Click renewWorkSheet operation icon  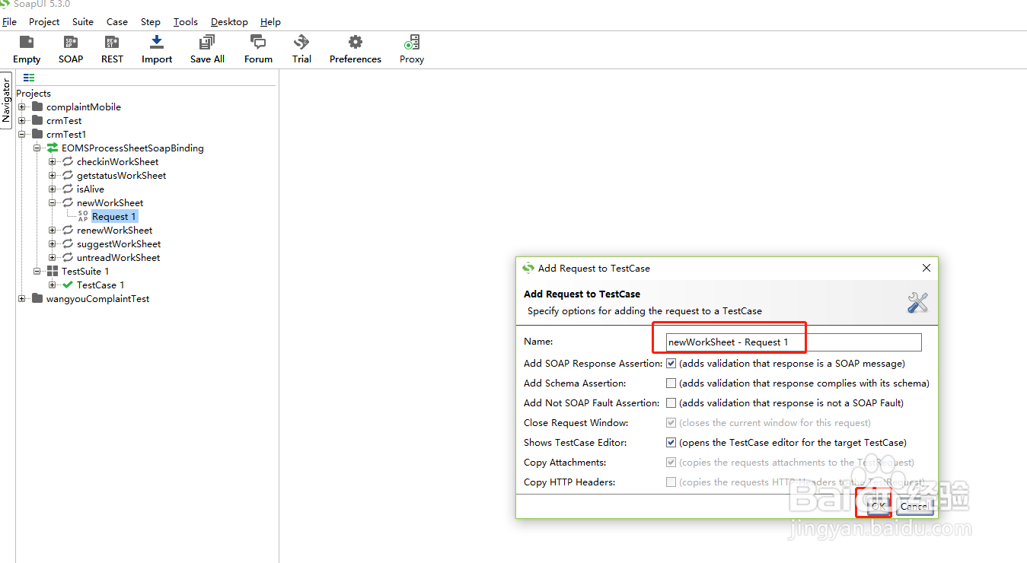68,230
